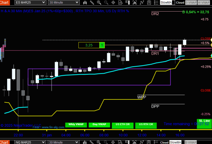Open the data box icon in ES chart
The width and height of the screenshot is (212, 144).
click(120, 3)
